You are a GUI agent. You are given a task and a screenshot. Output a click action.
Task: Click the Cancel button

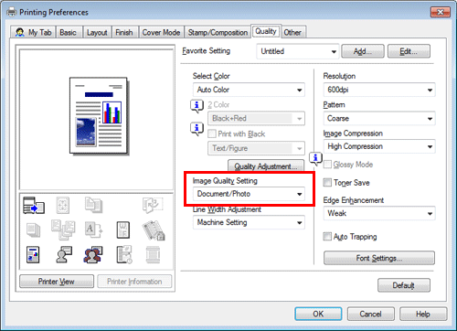[x=370, y=314]
